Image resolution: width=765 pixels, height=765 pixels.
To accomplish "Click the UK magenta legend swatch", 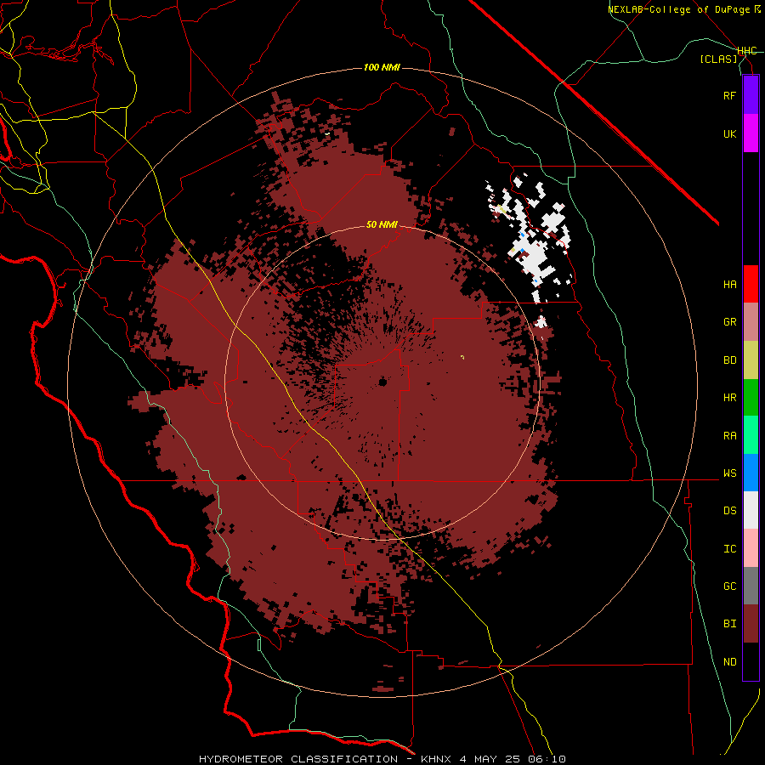I will click(751, 133).
